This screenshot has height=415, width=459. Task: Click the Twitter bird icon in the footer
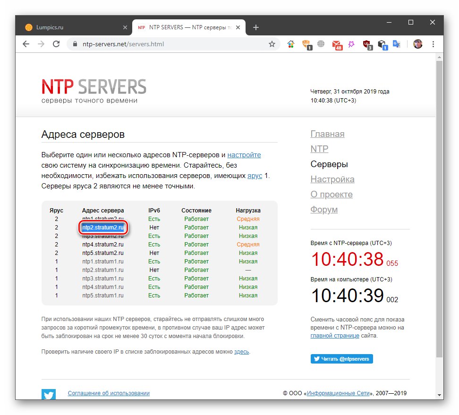(49, 394)
